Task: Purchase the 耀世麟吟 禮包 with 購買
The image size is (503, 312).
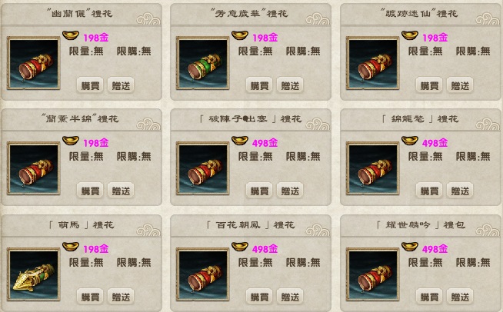Action: [x=429, y=297]
